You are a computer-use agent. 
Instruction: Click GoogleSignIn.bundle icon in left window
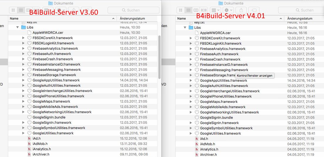click(x=29, y=117)
